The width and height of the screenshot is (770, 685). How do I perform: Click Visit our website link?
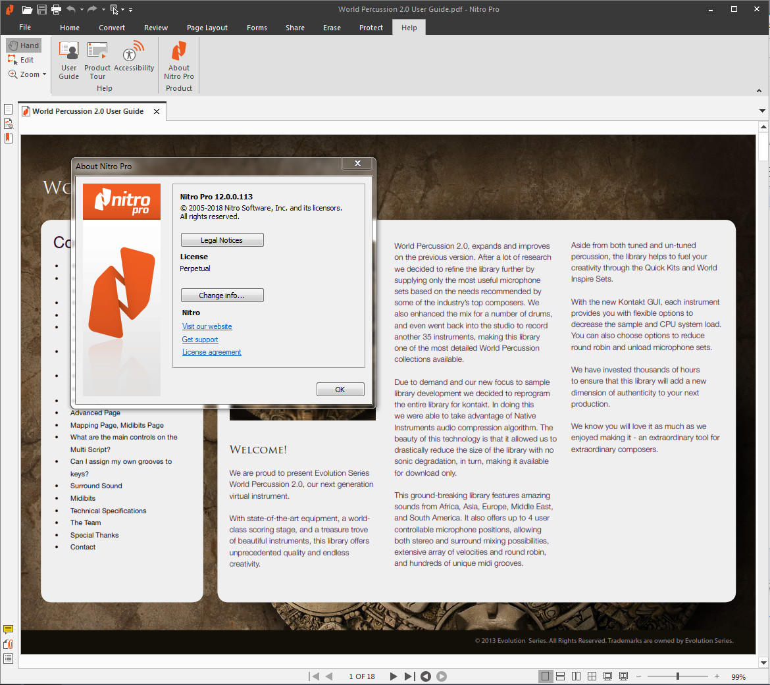207,326
